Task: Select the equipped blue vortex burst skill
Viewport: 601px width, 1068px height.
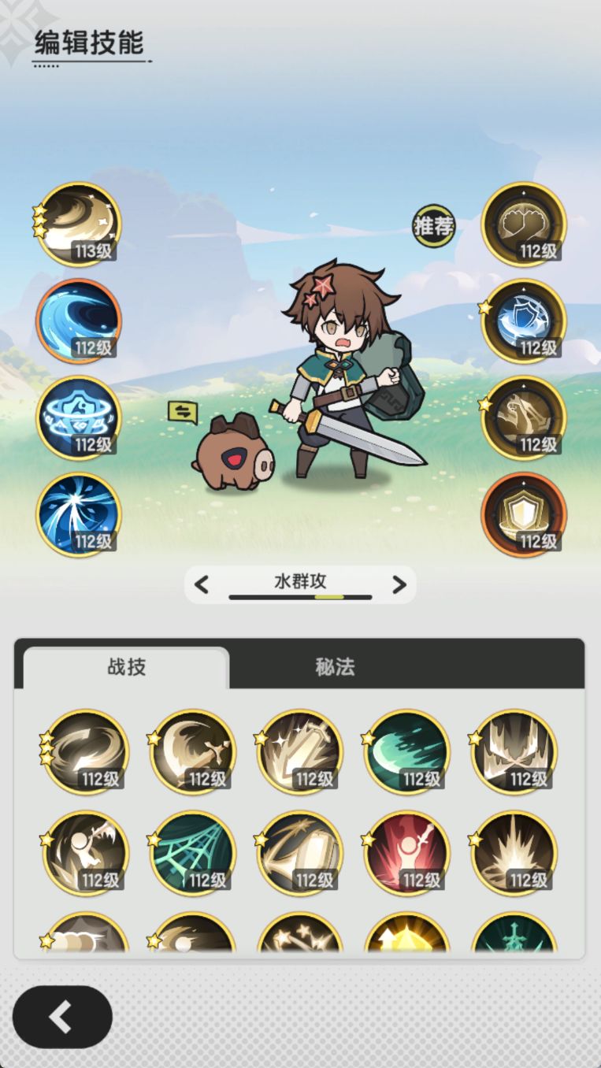Action: tap(78, 515)
